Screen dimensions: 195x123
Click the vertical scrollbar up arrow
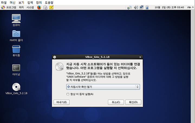click(x=193, y=7)
